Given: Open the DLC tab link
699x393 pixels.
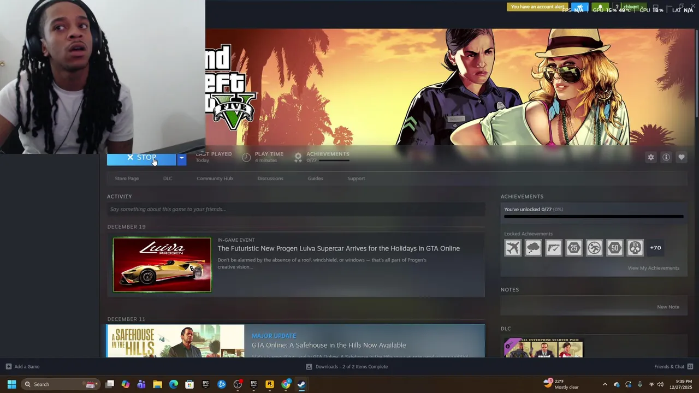Looking at the screenshot, I should [168, 178].
